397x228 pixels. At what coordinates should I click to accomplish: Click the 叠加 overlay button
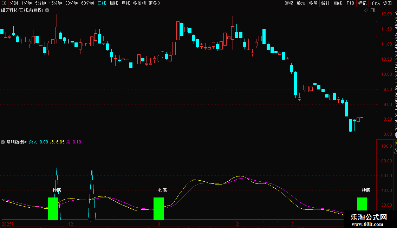click(x=301, y=3)
